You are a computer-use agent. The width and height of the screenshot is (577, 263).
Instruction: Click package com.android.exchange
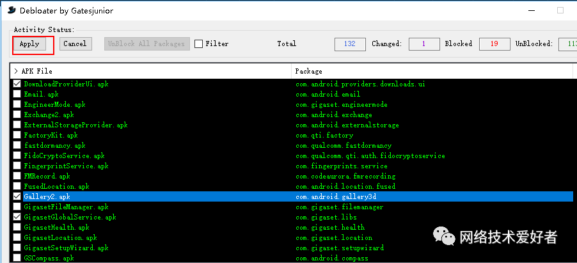click(x=334, y=115)
